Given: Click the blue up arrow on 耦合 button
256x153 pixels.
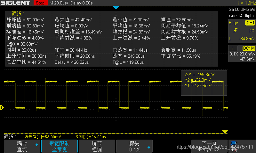Looking at the screenshot, I should pos(36,145).
